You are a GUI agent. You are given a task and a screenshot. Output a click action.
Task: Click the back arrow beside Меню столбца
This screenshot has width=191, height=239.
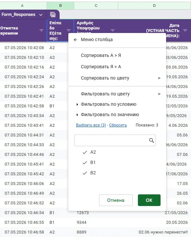pos(75,40)
